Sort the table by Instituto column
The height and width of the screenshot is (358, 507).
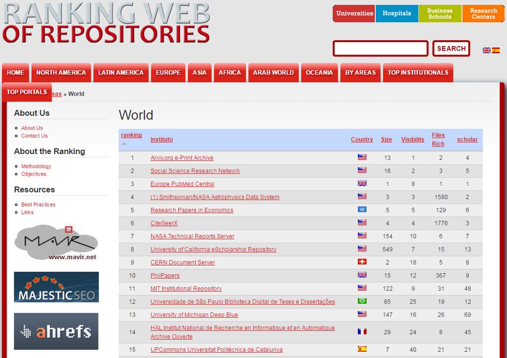tap(162, 139)
